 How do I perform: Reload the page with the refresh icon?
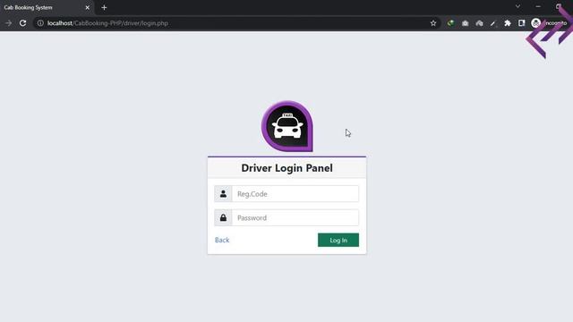coord(22,23)
